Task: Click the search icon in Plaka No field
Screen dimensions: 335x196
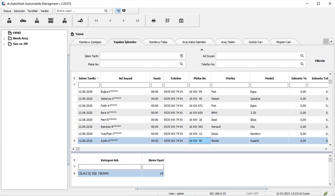Action: click(x=181, y=64)
